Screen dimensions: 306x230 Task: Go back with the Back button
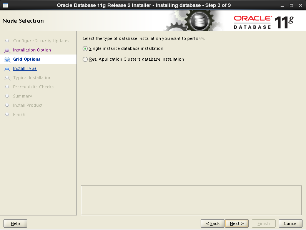point(213,223)
